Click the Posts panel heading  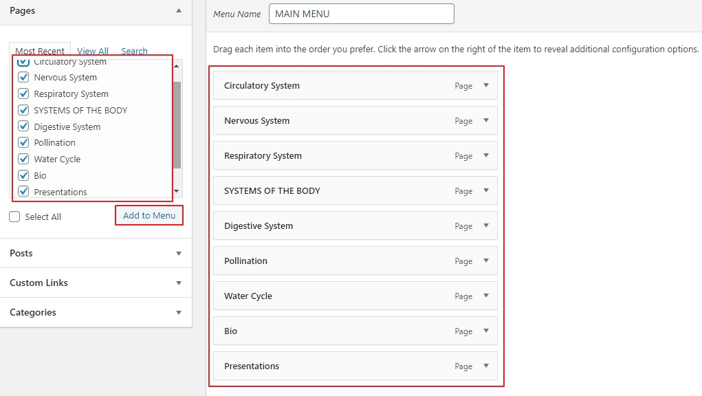click(21, 253)
